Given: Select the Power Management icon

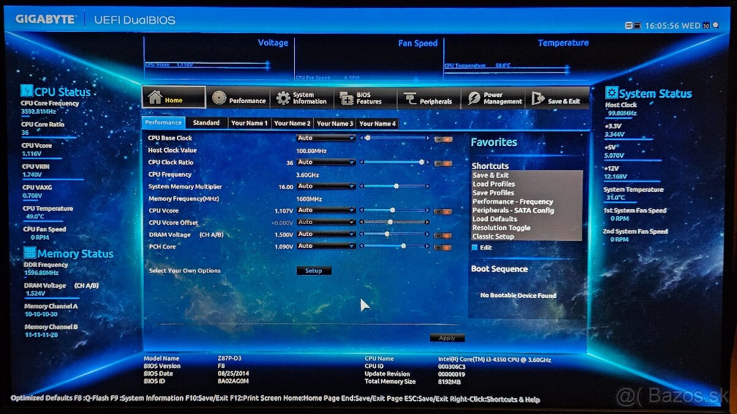Looking at the screenshot, I should (473, 98).
